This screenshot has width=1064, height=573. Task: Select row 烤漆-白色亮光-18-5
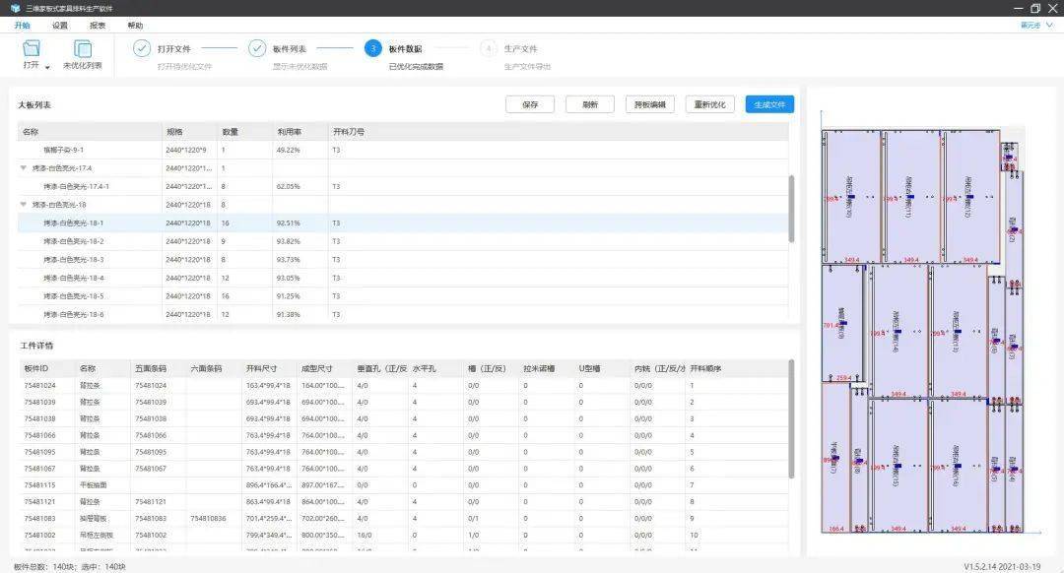tap(403, 296)
